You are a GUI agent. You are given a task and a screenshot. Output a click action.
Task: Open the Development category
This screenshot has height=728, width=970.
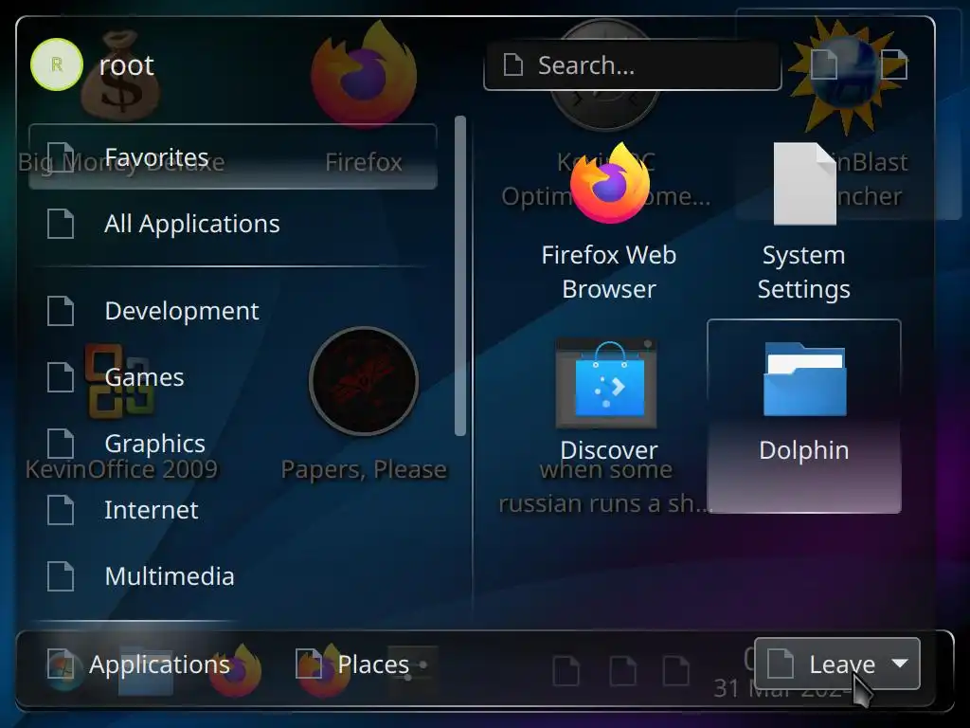233,311
